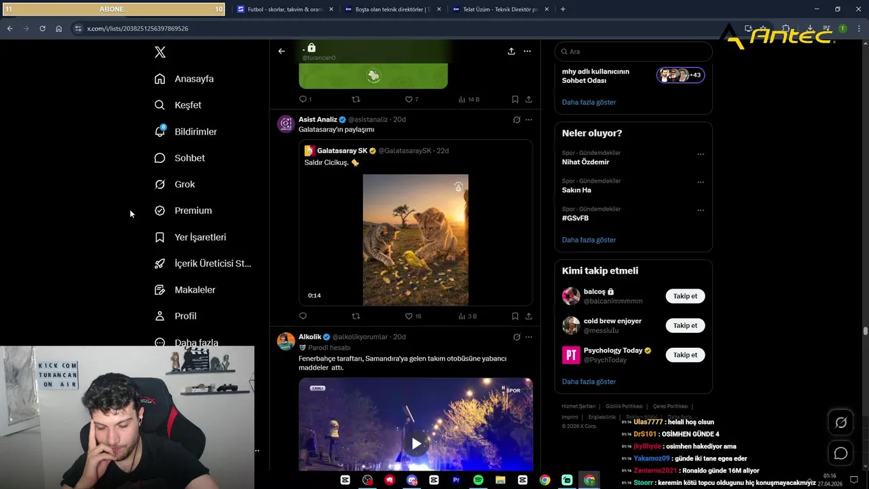The height and width of the screenshot is (489, 869).
Task: Open more options for Nihat Özdemir trend
Action: click(701, 154)
